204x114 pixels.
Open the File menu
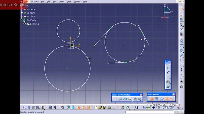point(42,2)
